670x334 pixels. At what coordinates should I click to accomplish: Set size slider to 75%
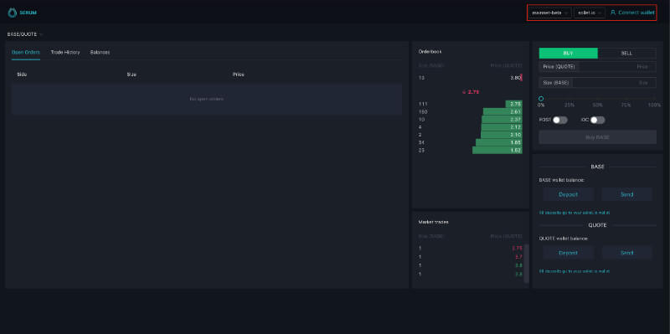[626, 105]
